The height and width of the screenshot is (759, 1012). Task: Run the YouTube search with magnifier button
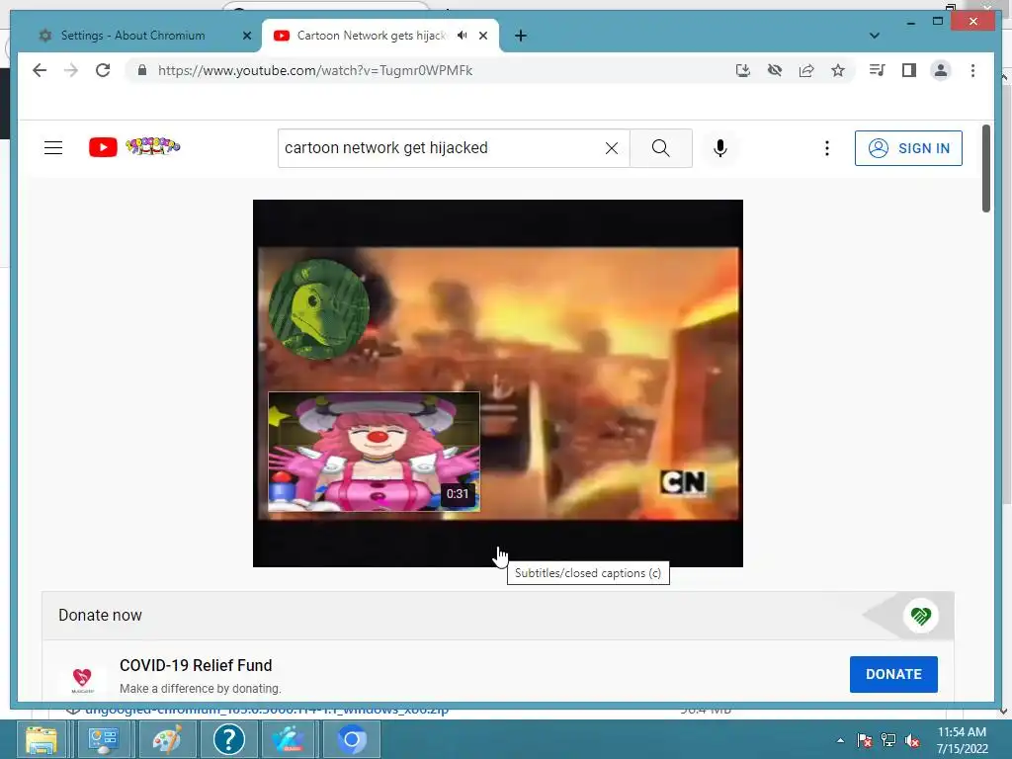pyautogui.click(x=660, y=148)
